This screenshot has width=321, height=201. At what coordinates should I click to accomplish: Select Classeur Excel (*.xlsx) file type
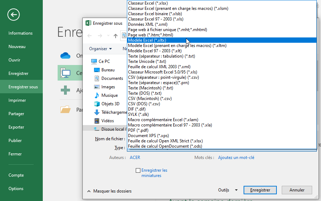pyautogui.click(x=222, y=3)
